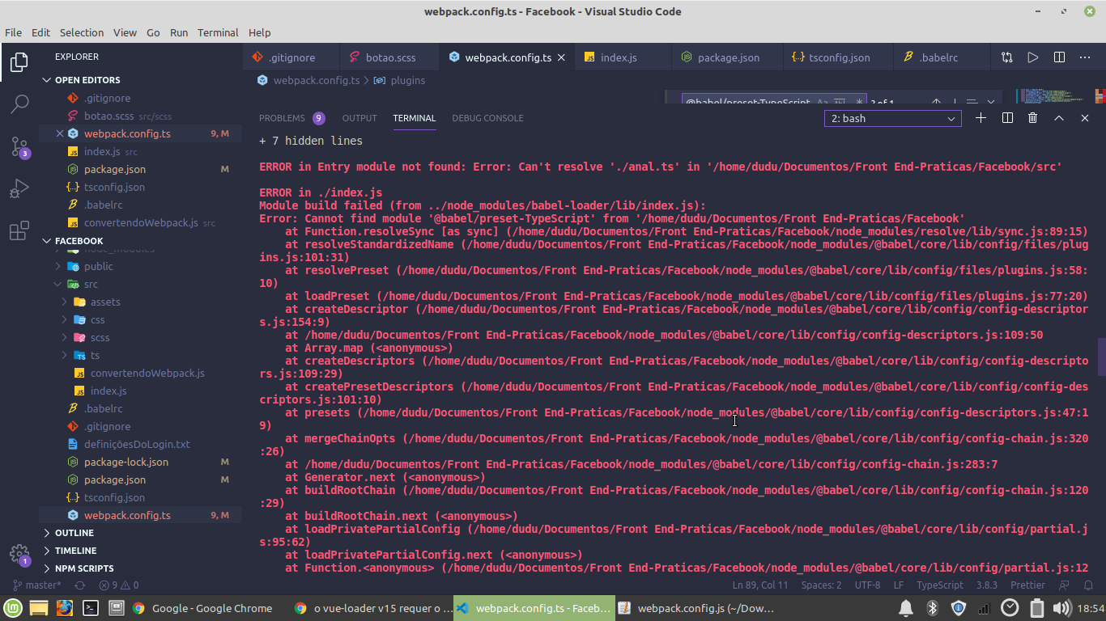Close the webpack.config.ts editor tab

point(562,57)
